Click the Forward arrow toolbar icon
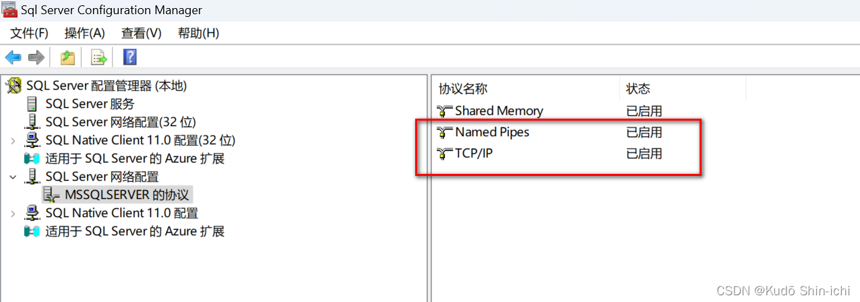This screenshot has height=302, width=860. click(36, 58)
